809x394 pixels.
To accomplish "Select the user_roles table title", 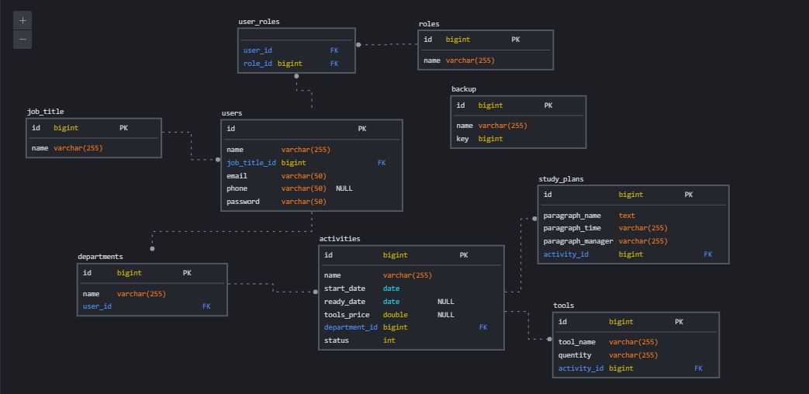I will (259, 22).
